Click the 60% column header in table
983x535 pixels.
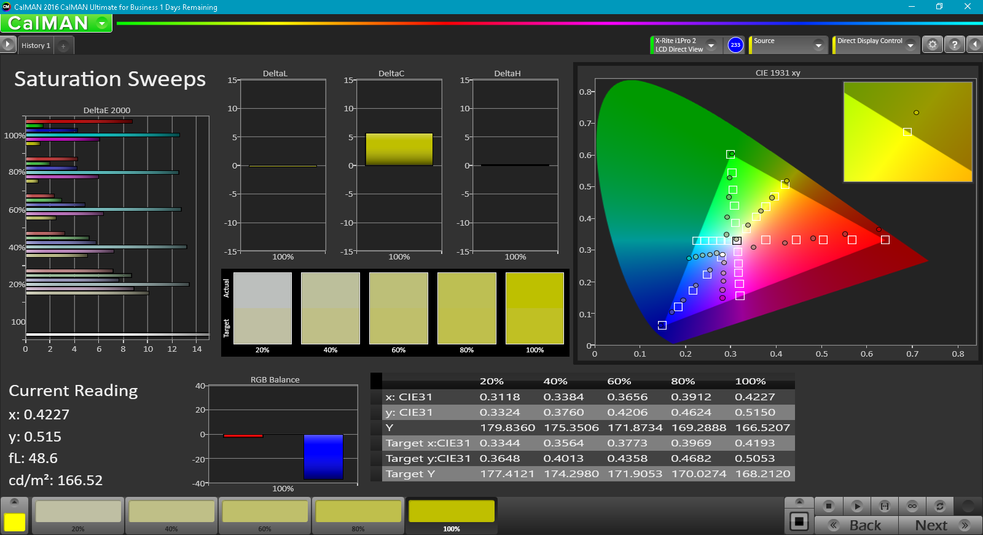point(619,381)
